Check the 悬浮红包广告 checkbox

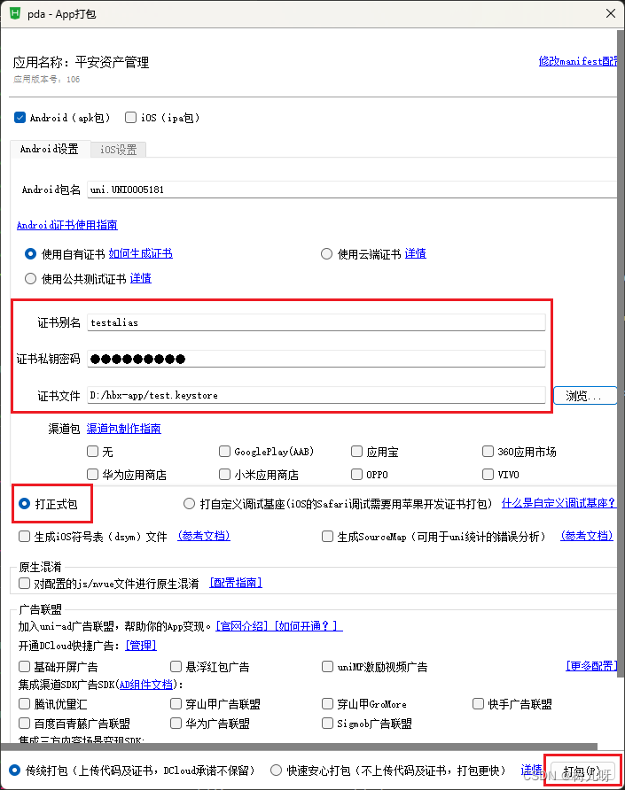click(176, 667)
